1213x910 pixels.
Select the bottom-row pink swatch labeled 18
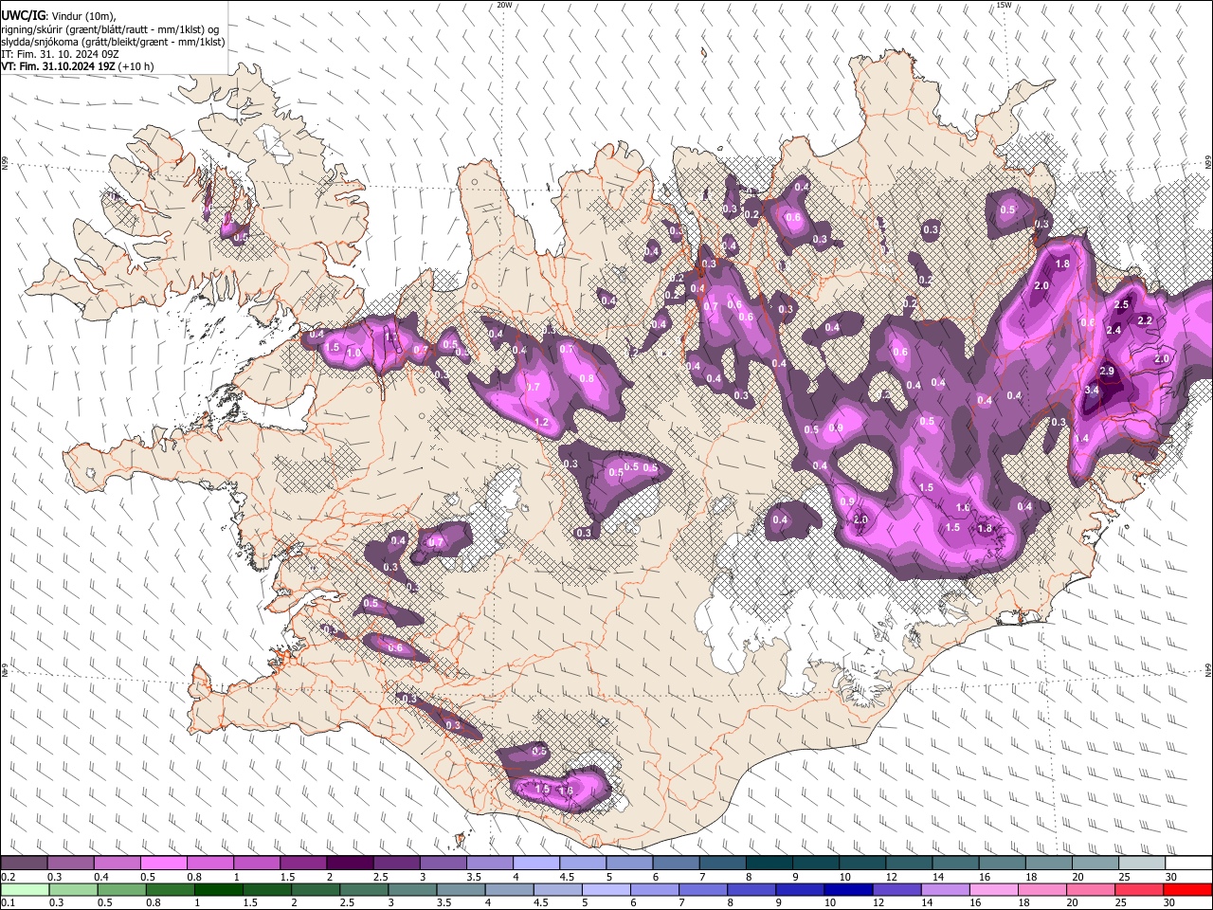1042,889
